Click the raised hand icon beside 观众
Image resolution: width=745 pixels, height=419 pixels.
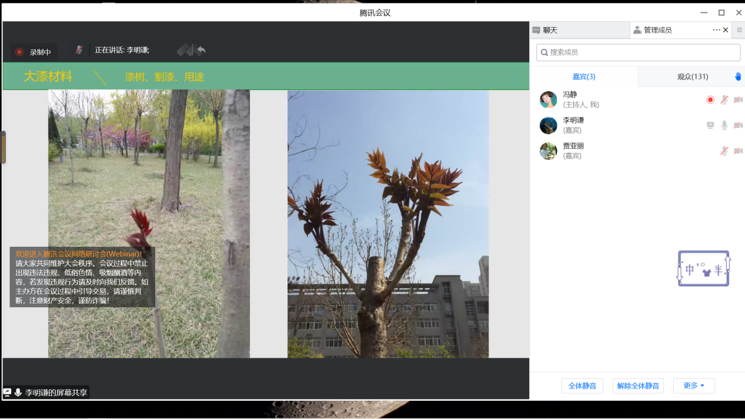pos(738,76)
